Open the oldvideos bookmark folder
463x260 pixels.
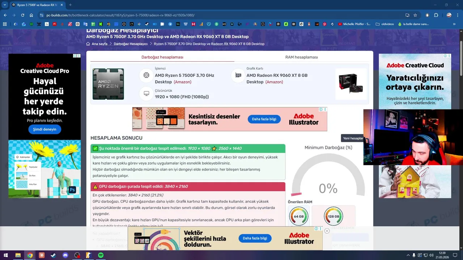click(385, 24)
